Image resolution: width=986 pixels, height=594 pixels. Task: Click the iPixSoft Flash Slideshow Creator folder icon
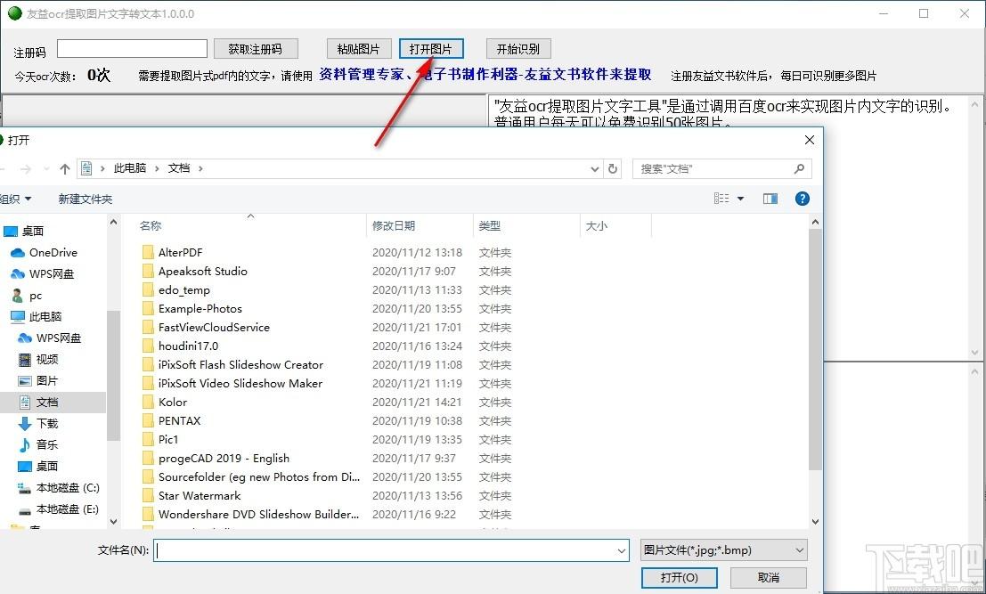coord(148,364)
